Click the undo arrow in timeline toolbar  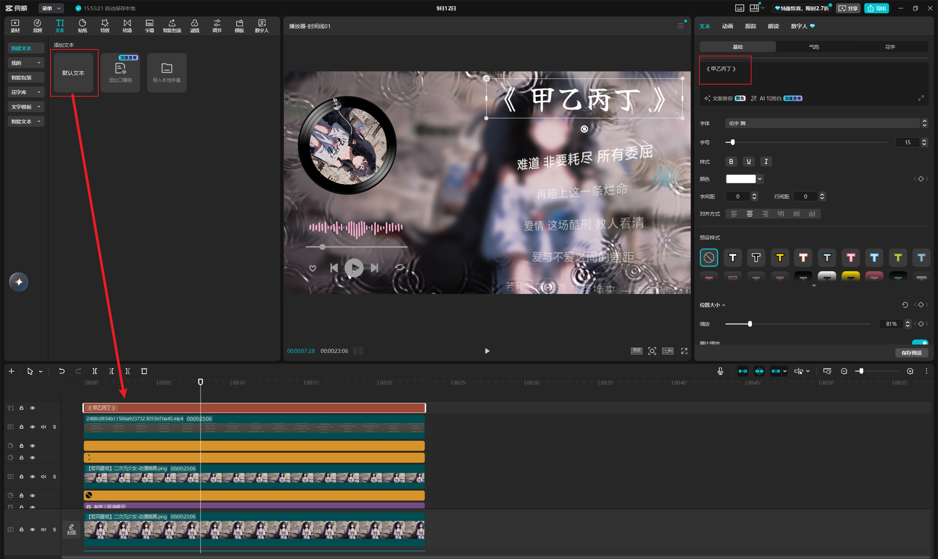tap(62, 371)
